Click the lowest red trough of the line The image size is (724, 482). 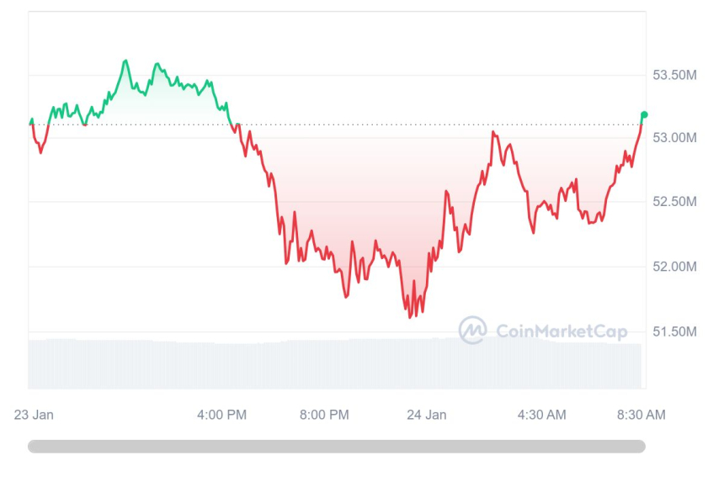[x=410, y=317]
